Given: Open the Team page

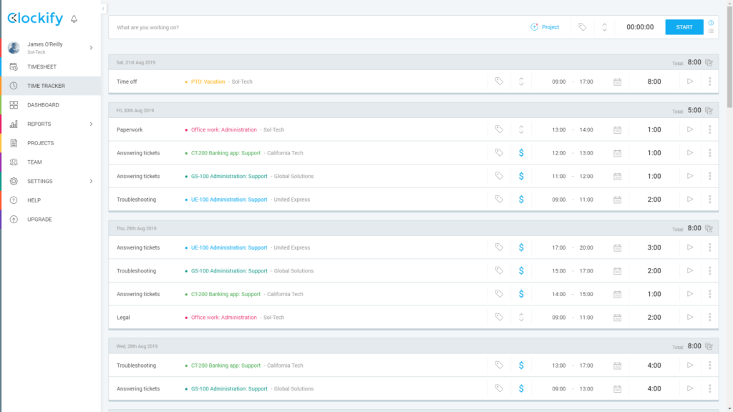Looking at the screenshot, I should click(34, 162).
